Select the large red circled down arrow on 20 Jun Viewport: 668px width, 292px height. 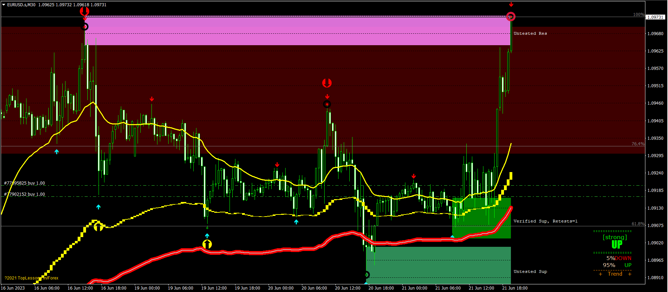327,83
